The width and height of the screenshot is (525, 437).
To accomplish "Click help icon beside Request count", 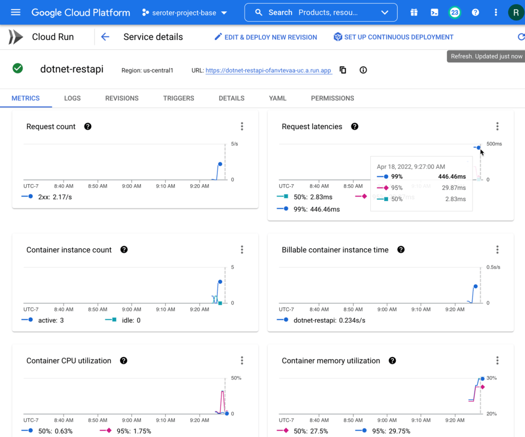I will click(88, 127).
